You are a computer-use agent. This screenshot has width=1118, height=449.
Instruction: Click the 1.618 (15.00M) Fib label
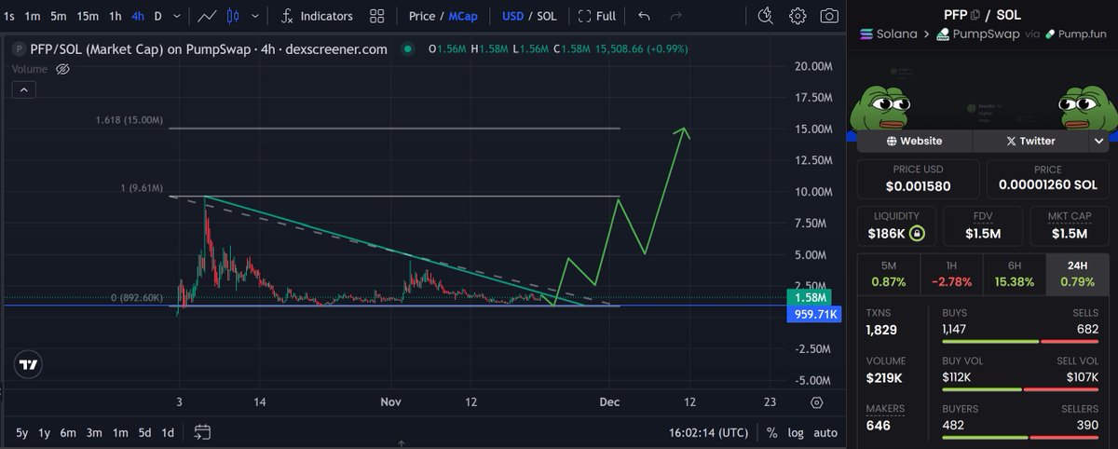130,120
